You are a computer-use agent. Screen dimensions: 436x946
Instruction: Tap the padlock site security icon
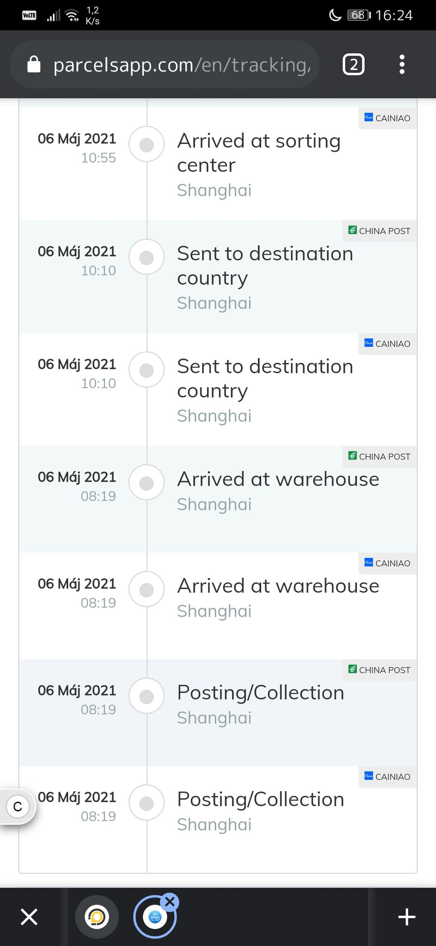pyautogui.click(x=34, y=65)
